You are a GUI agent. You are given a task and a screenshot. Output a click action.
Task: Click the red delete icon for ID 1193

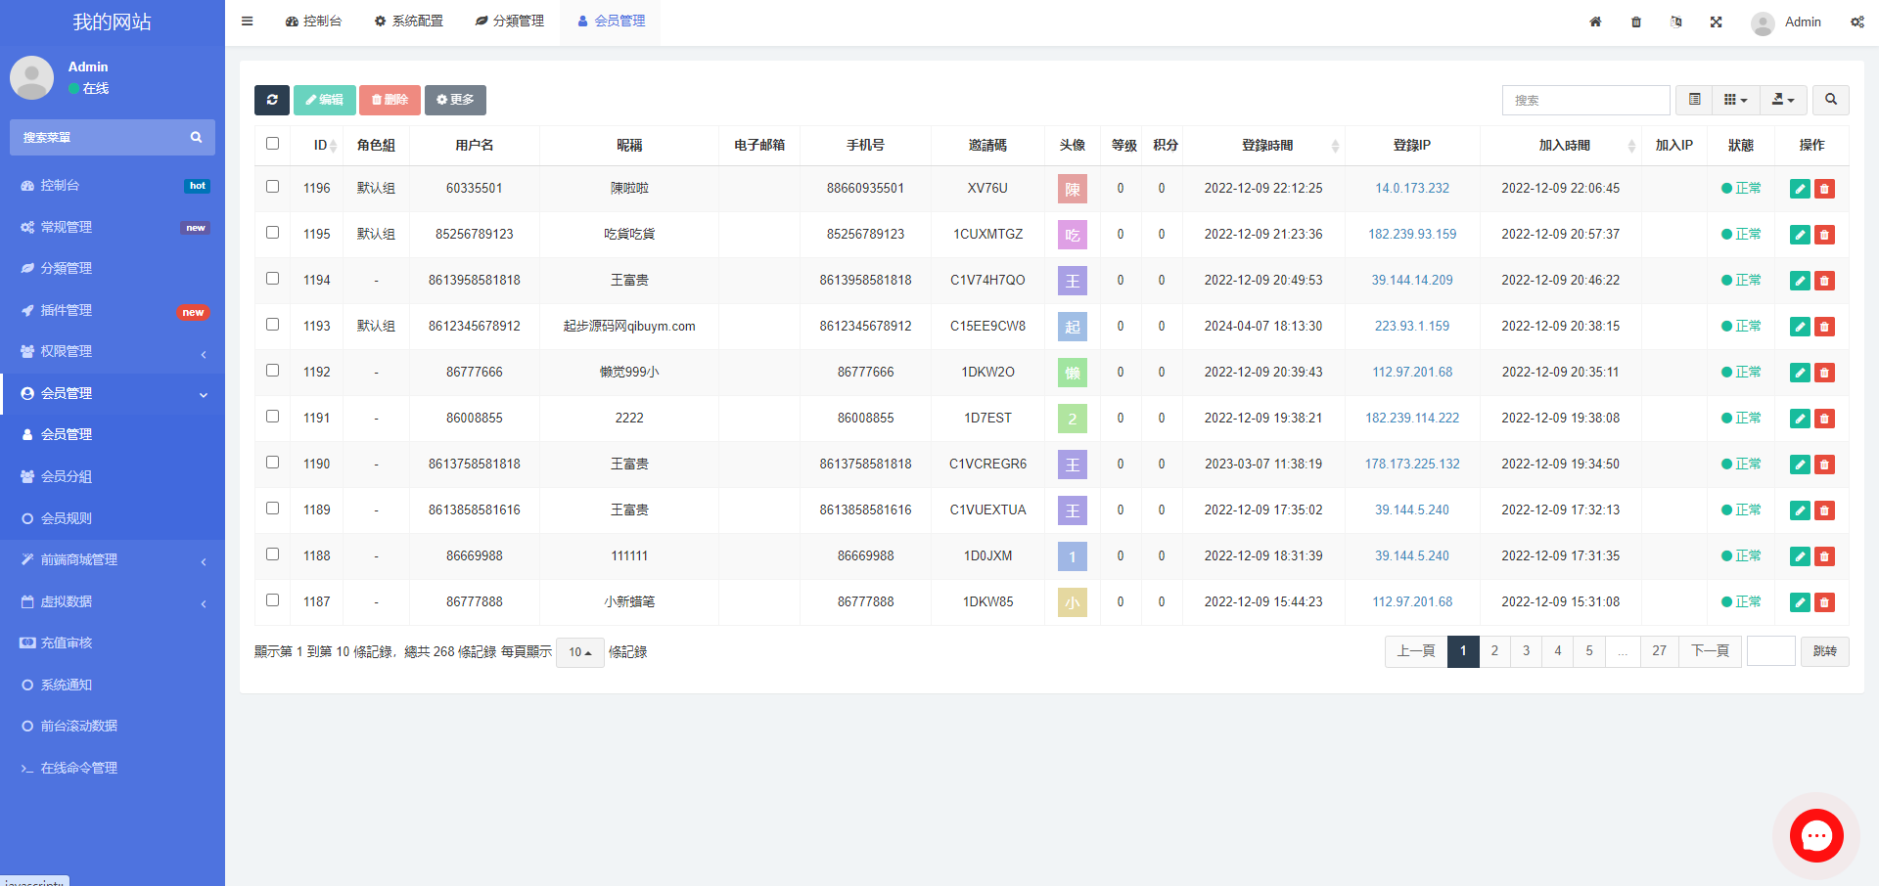click(x=1824, y=327)
